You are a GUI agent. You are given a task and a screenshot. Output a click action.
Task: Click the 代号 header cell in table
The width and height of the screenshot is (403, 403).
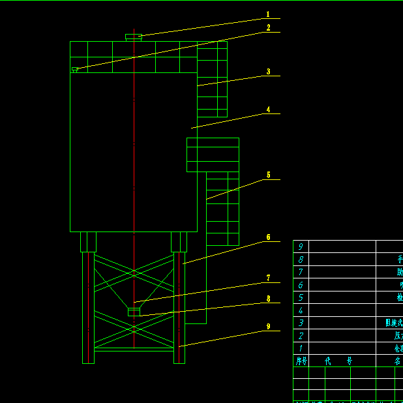[342, 361]
